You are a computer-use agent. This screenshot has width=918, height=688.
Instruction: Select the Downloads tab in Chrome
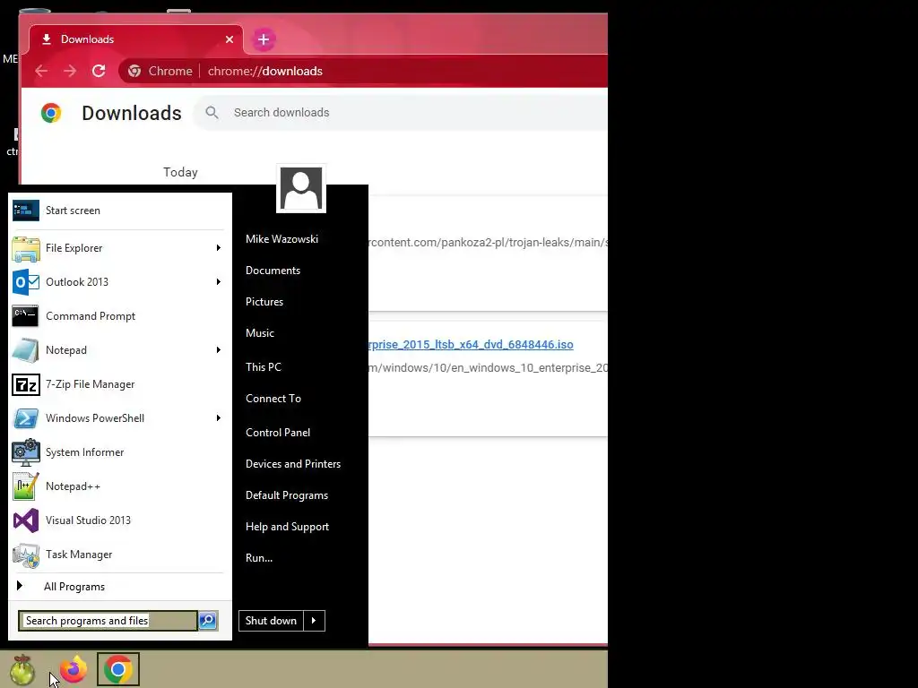136,39
